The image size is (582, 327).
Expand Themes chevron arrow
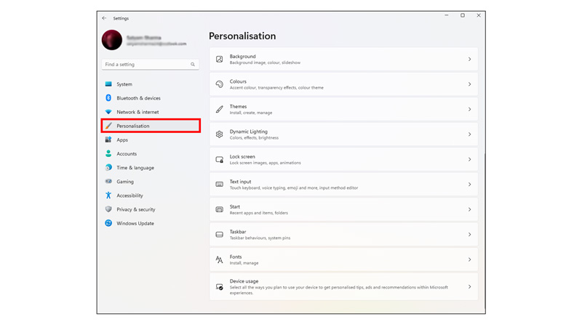coord(469,110)
